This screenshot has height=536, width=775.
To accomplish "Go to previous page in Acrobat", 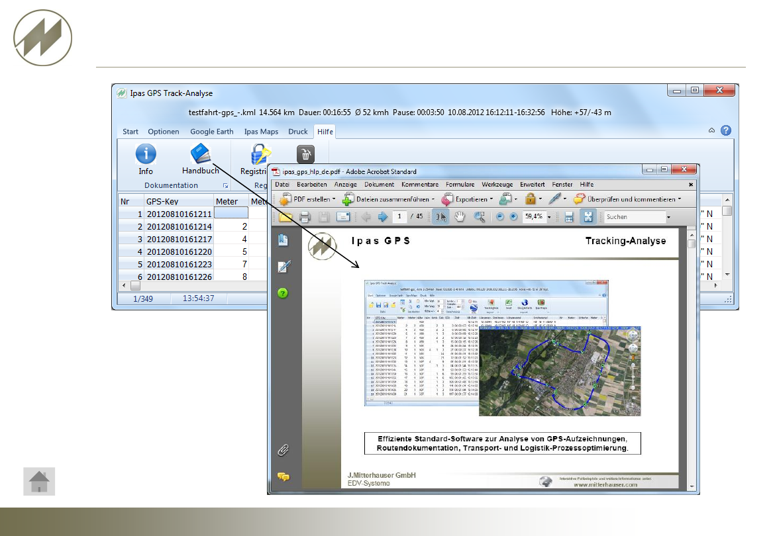I will coord(366,216).
